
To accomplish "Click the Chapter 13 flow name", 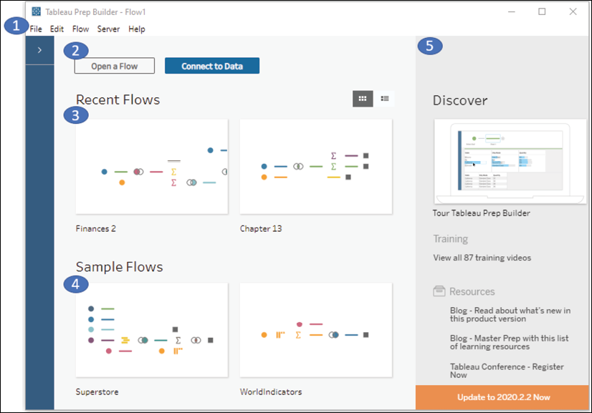I will [x=261, y=228].
